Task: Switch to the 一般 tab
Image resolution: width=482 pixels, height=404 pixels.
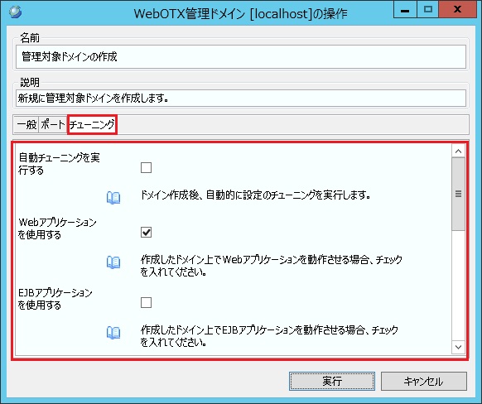Action: [x=27, y=124]
